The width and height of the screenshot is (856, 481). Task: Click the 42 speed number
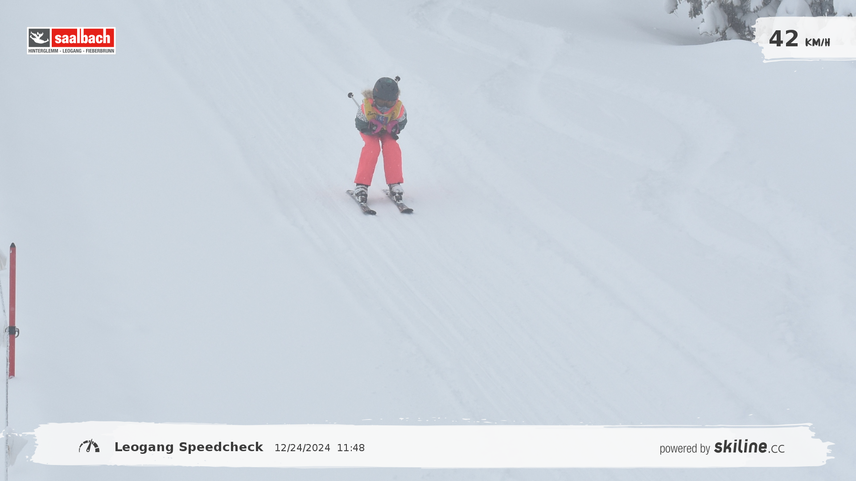pos(783,39)
